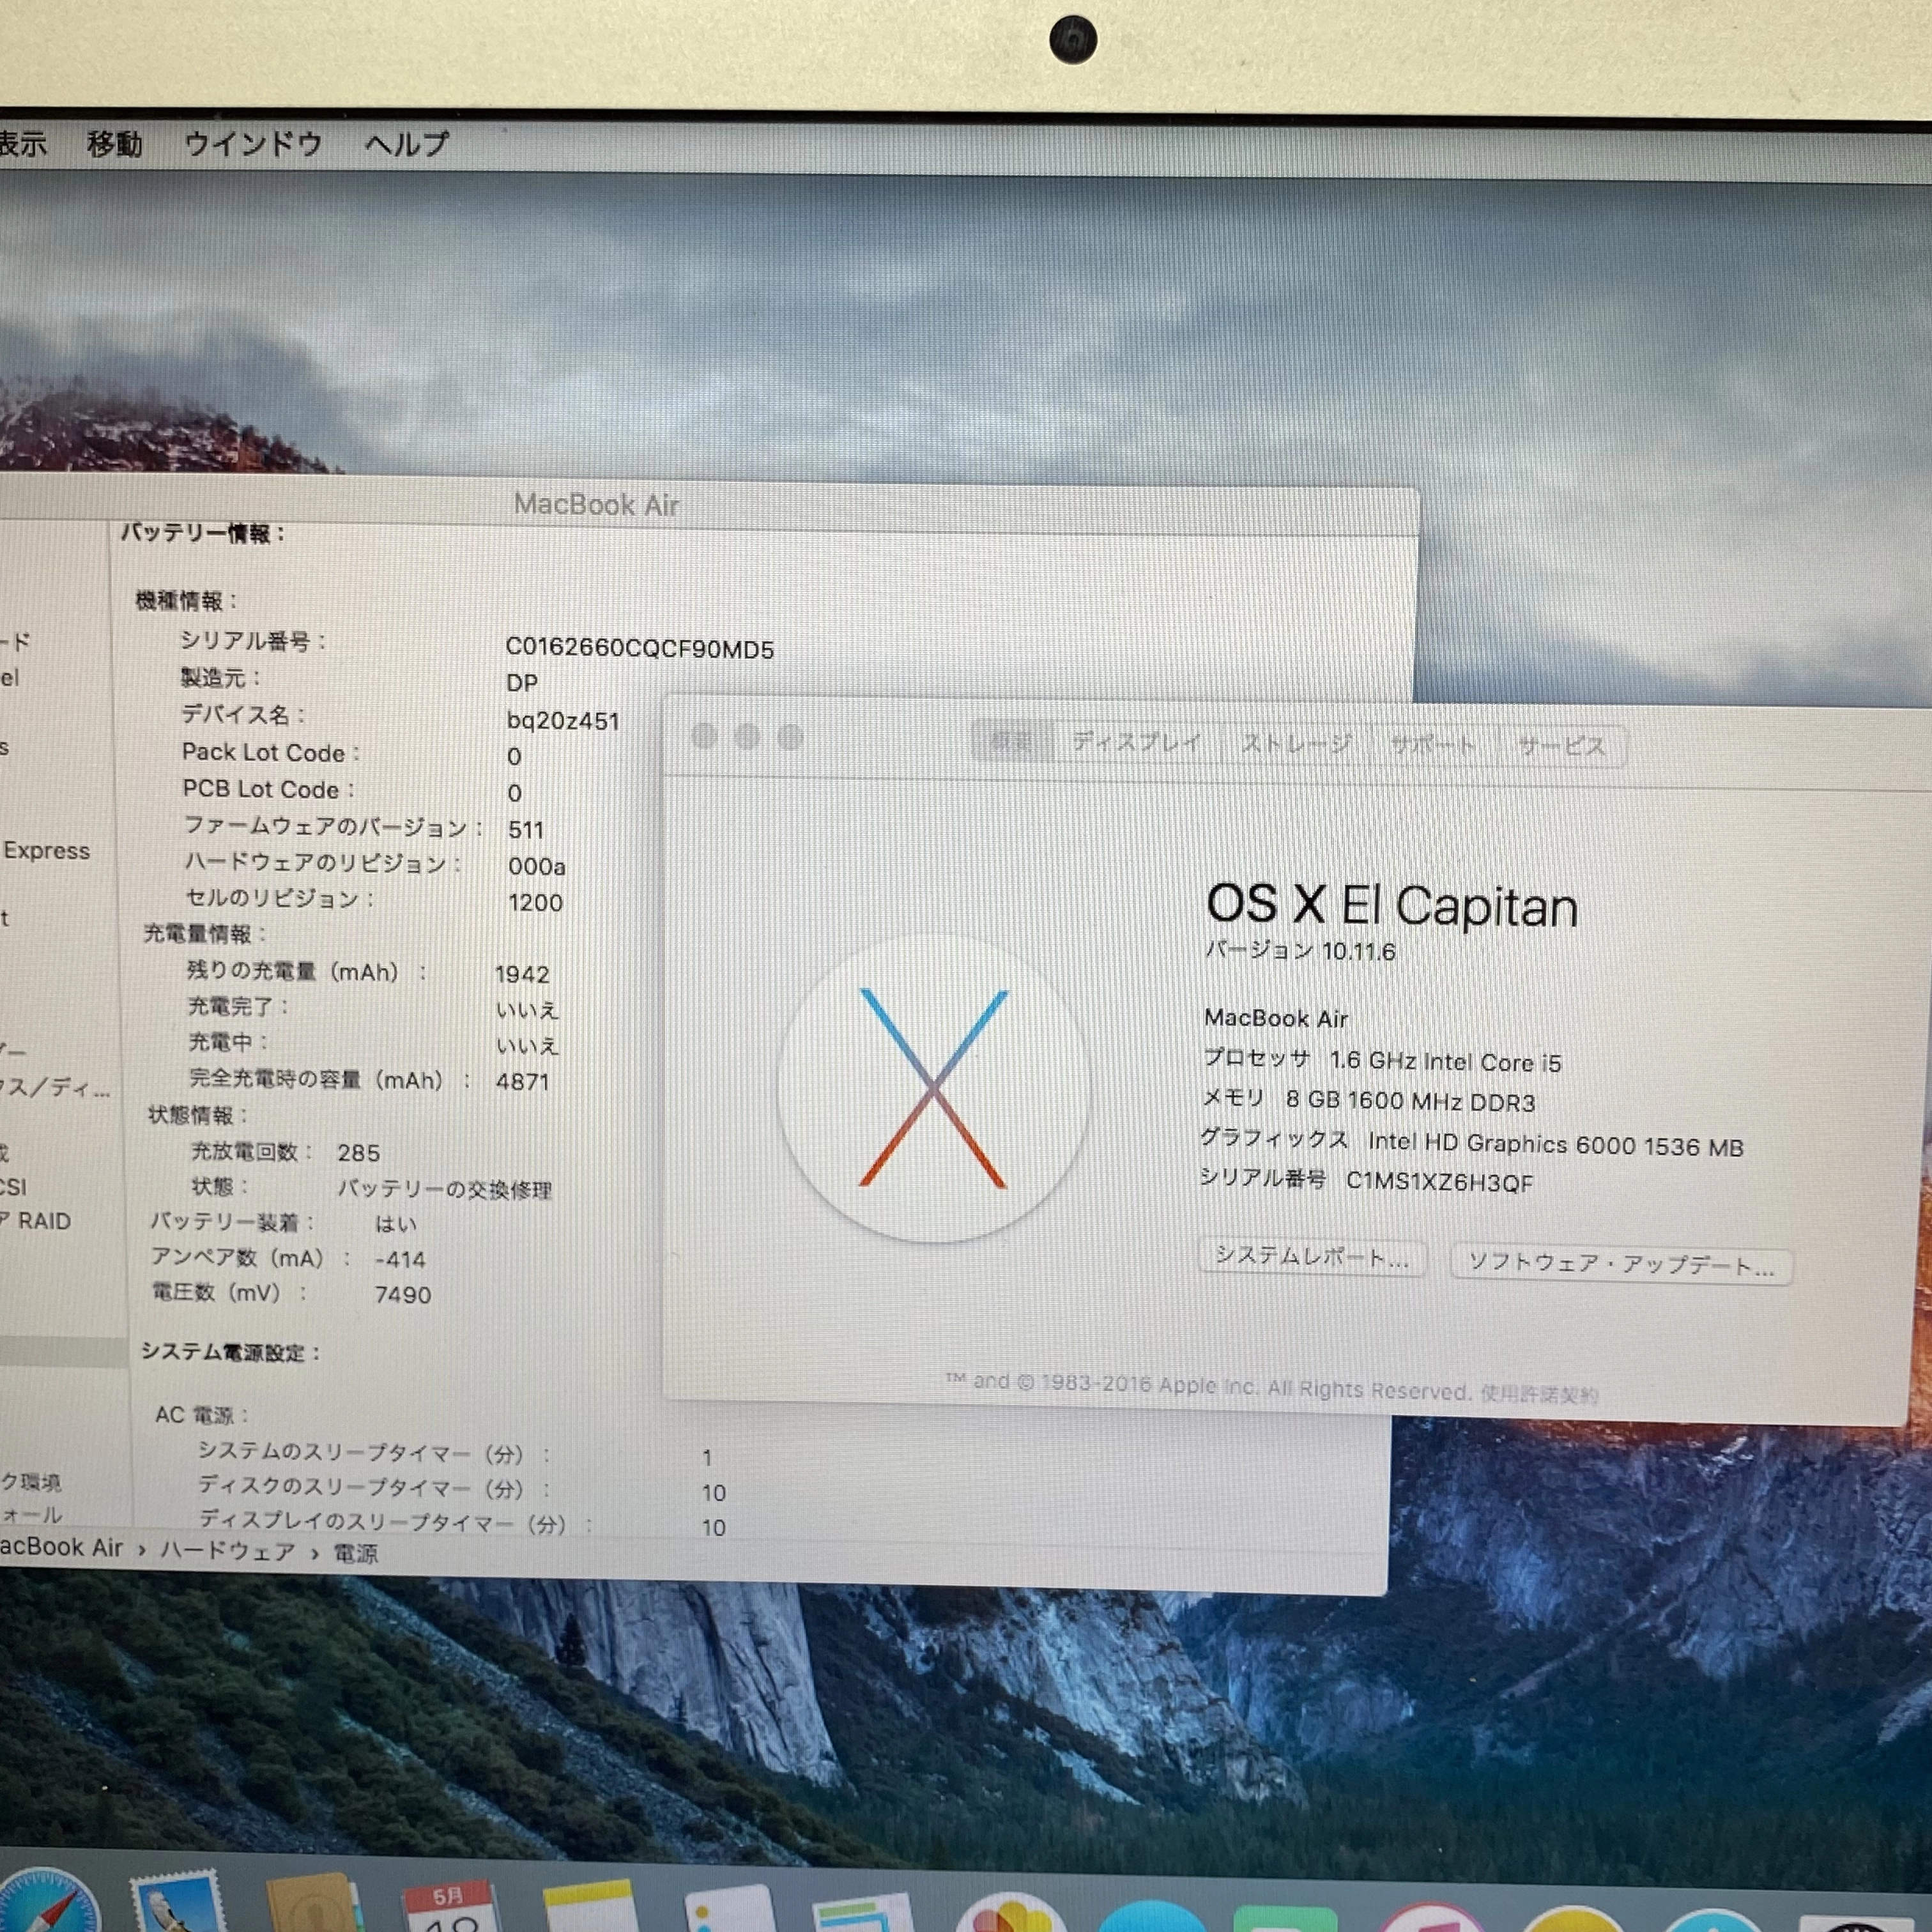Select the Express item in the sidebar
The height and width of the screenshot is (1932, 1932).
(x=46, y=851)
